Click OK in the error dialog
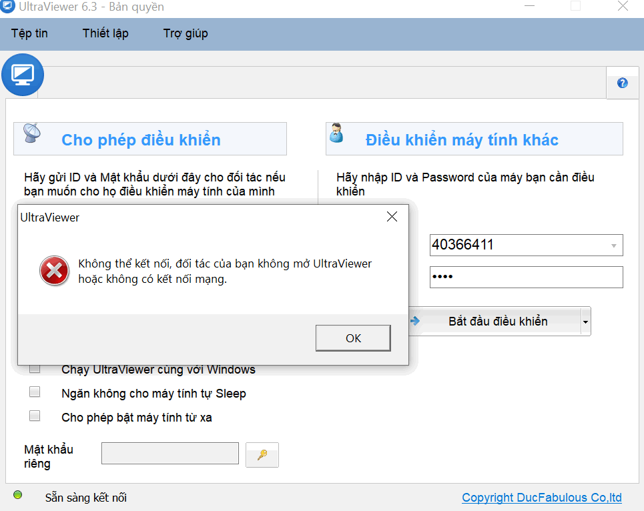This screenshot has height=511, width=644. pos(353,338)
